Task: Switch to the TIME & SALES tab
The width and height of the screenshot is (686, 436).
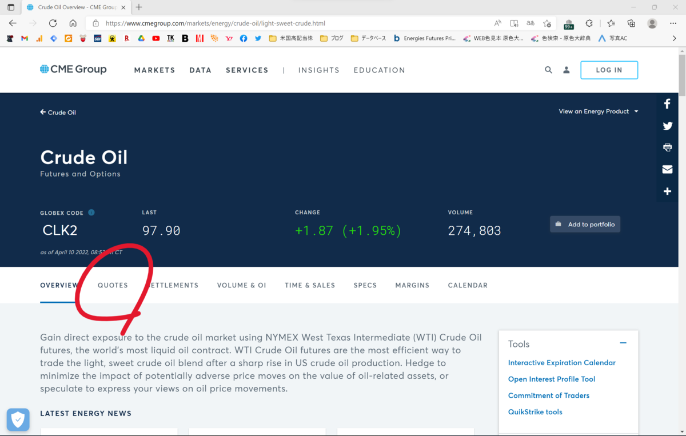Action: pyautogui.click(x=310, y=285)
